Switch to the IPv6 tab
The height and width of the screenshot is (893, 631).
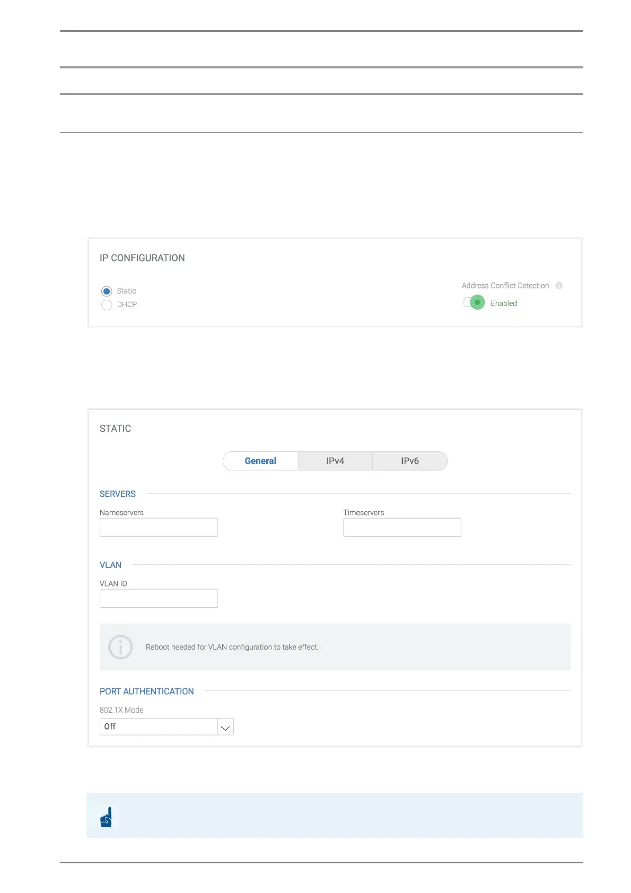410,461
